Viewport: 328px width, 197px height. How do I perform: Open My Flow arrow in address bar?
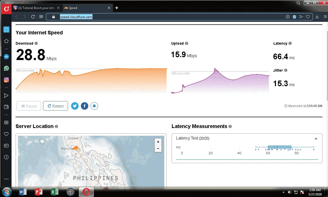(301, 17)
